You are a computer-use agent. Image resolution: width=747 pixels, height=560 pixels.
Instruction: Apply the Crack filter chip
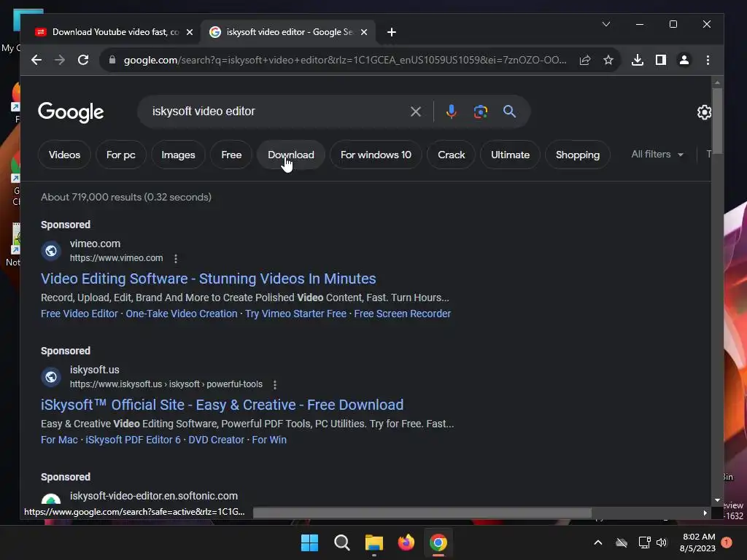[x=451, y=155]
